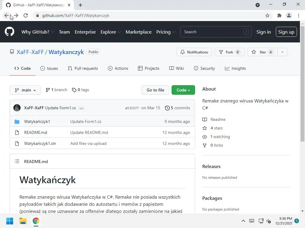Focus the GitHub search box

coord(216,32)
